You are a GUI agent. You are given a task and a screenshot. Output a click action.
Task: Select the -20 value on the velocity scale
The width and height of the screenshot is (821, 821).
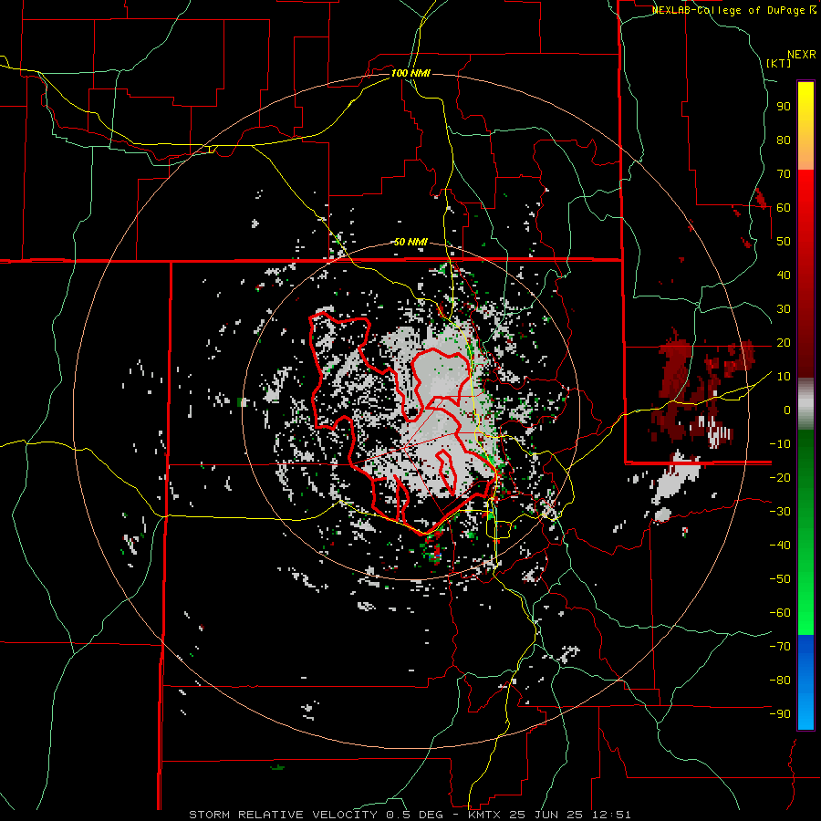point(780,477)
